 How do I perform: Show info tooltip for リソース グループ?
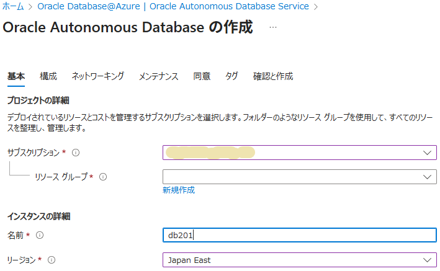click(103, 177)
